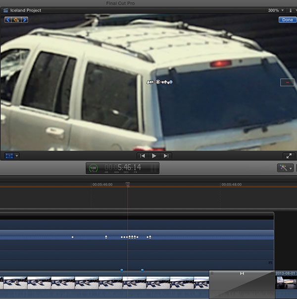Select the Iceland Project title

(26, 10)
